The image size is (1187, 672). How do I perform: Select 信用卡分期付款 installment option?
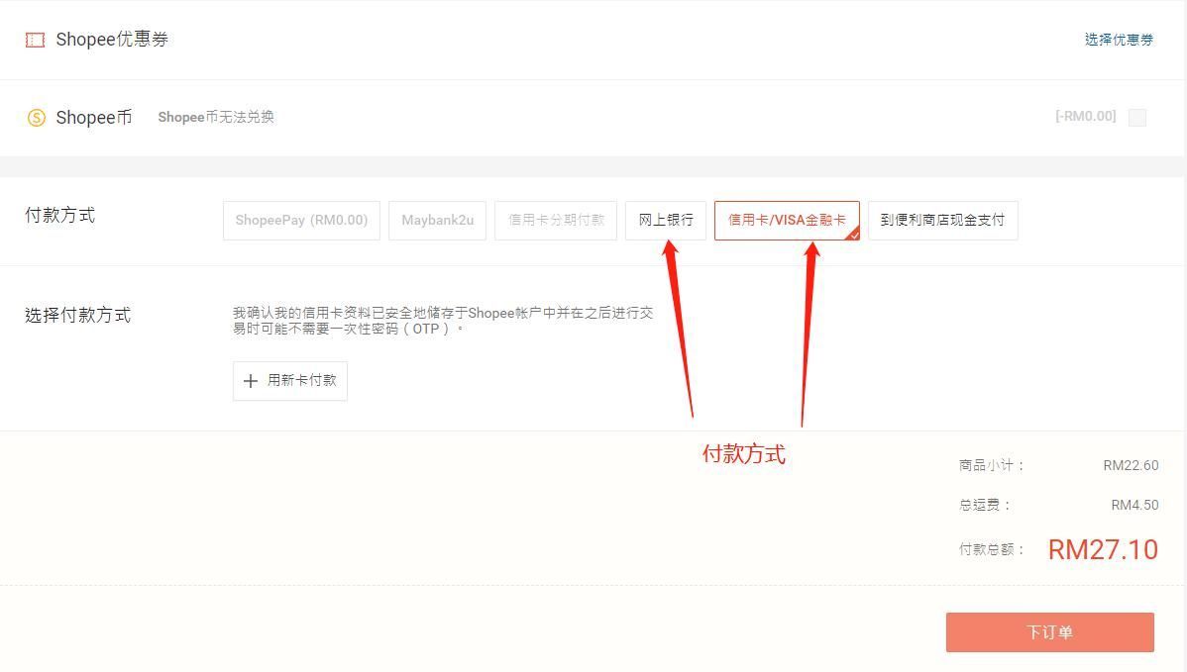(556, 220)
